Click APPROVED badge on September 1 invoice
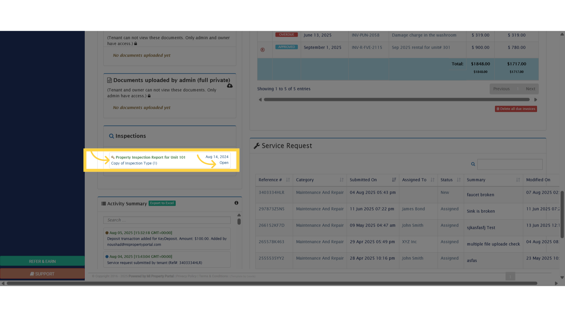Screen dimensions: 565x317 click(286, 47)
